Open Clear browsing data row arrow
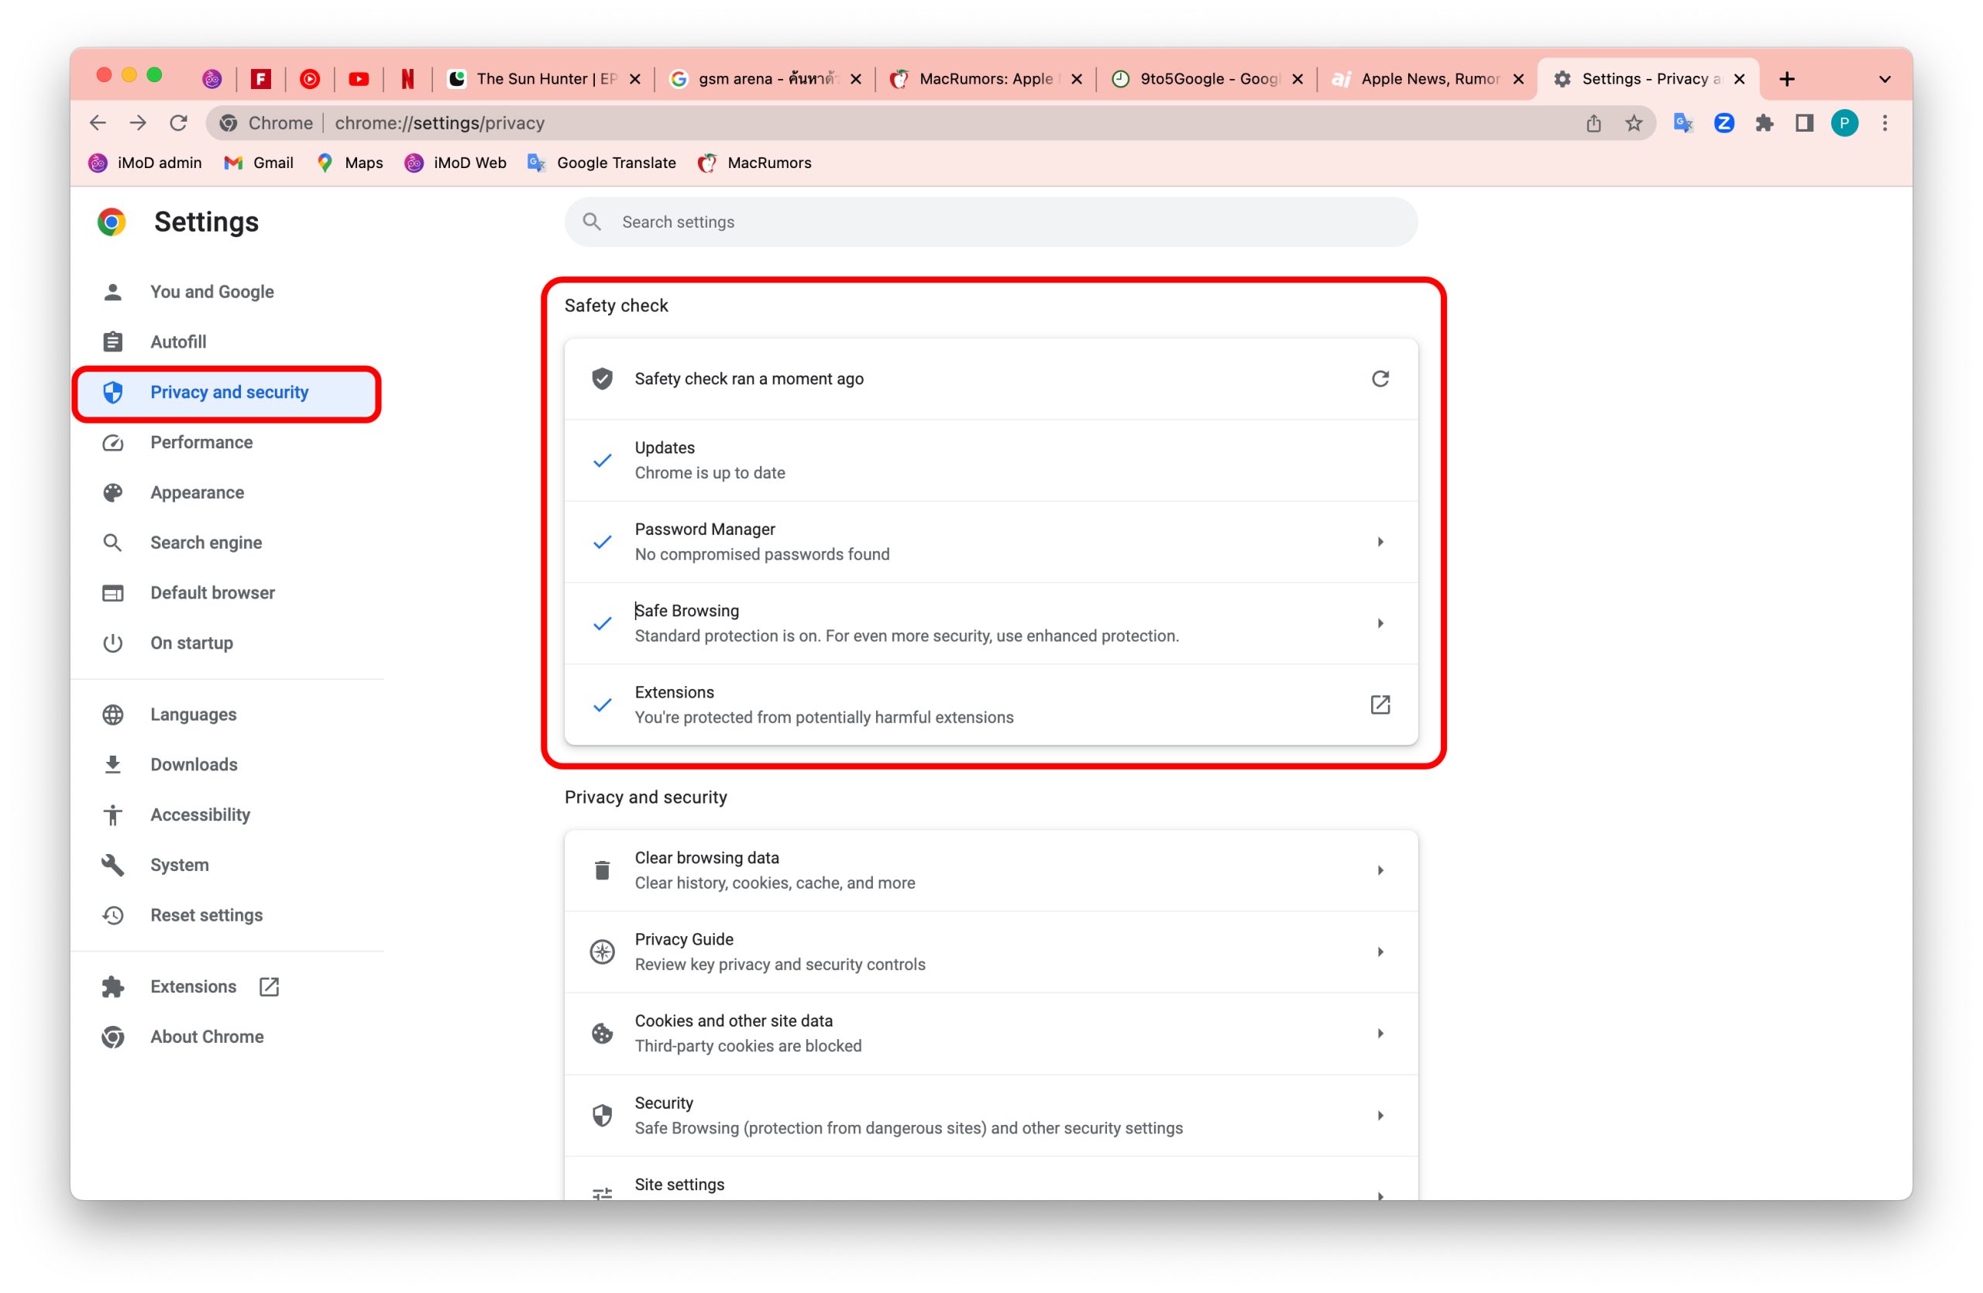1983x1293 pixels. point(1380,870)
